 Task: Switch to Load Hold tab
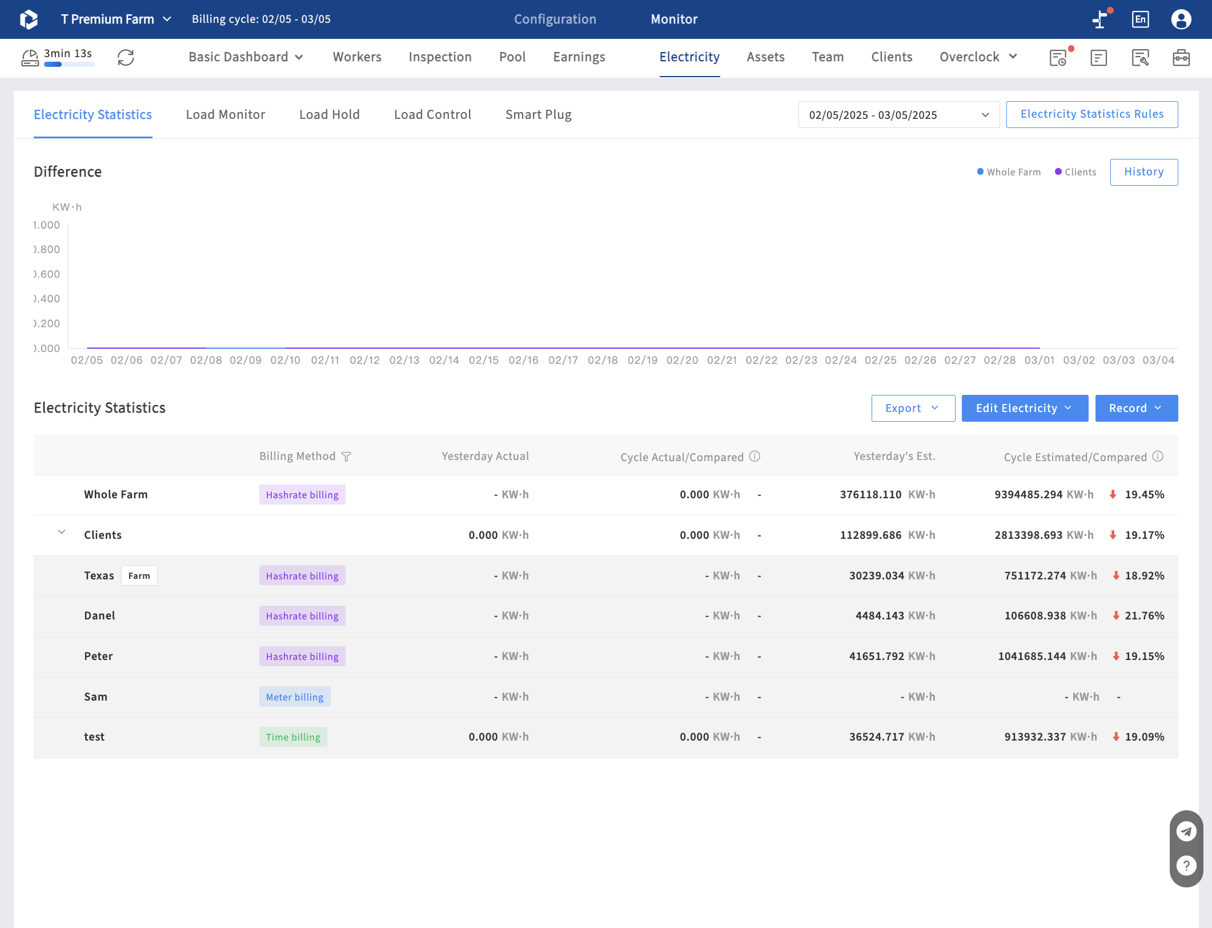pos(330,115)
